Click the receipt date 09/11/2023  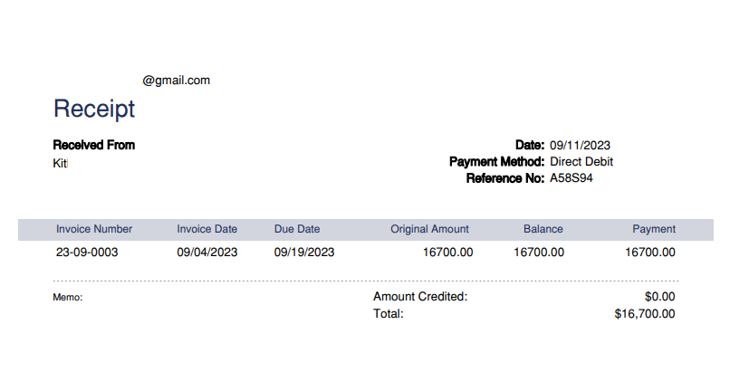point(580,145)
